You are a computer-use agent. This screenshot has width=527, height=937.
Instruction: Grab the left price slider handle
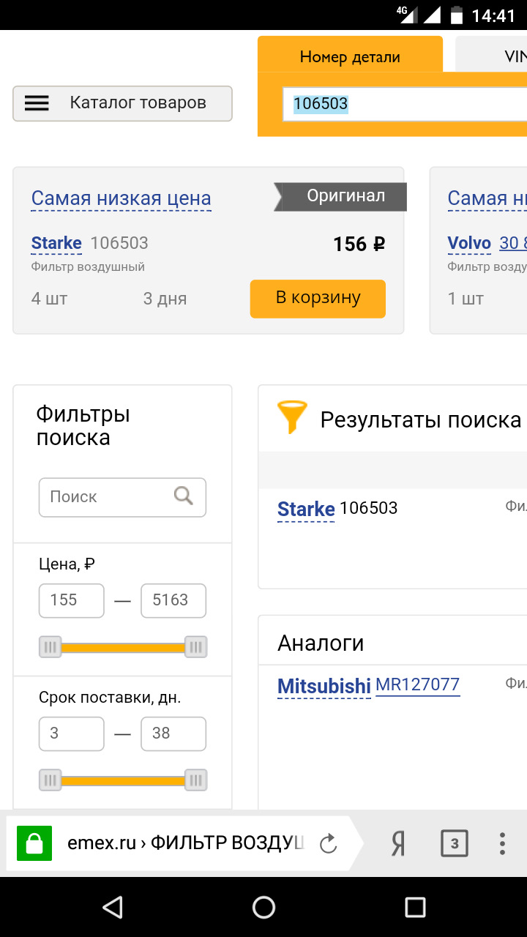[x=50, y=647]
